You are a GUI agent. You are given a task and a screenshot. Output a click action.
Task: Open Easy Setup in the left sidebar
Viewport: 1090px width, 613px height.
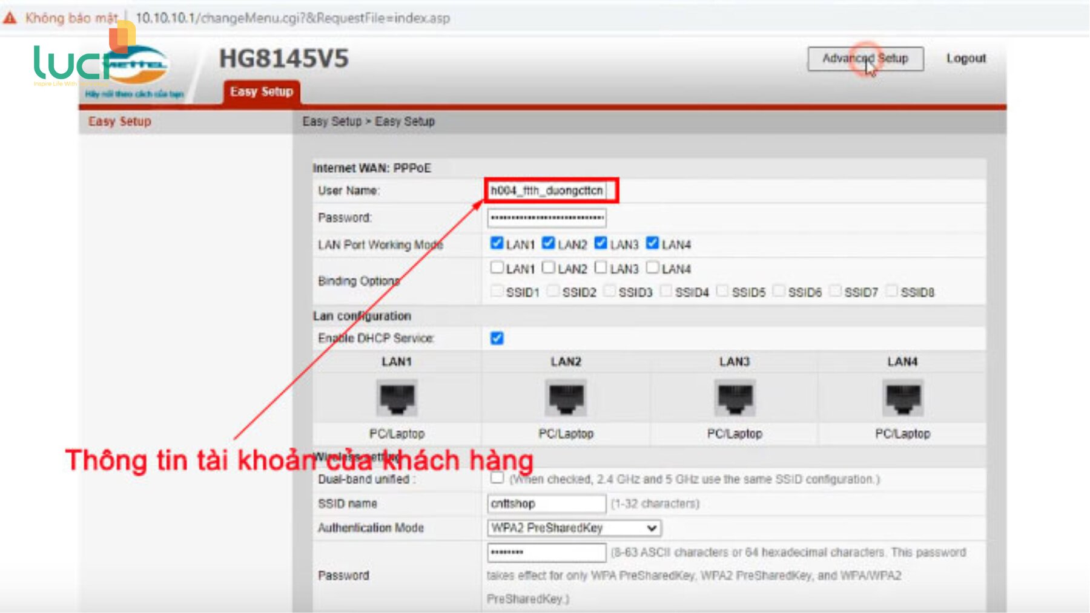click(x=120, y=122)
